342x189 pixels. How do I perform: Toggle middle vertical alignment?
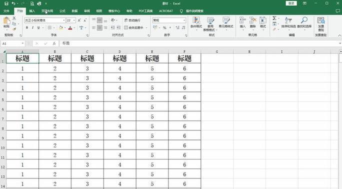tap(99, 20)
